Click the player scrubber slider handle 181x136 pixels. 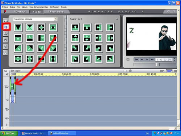[157, 65]
